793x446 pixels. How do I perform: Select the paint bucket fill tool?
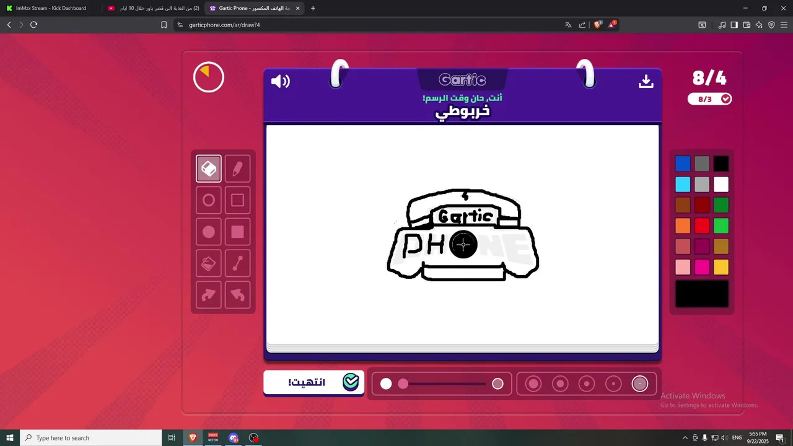coord(209,263)
